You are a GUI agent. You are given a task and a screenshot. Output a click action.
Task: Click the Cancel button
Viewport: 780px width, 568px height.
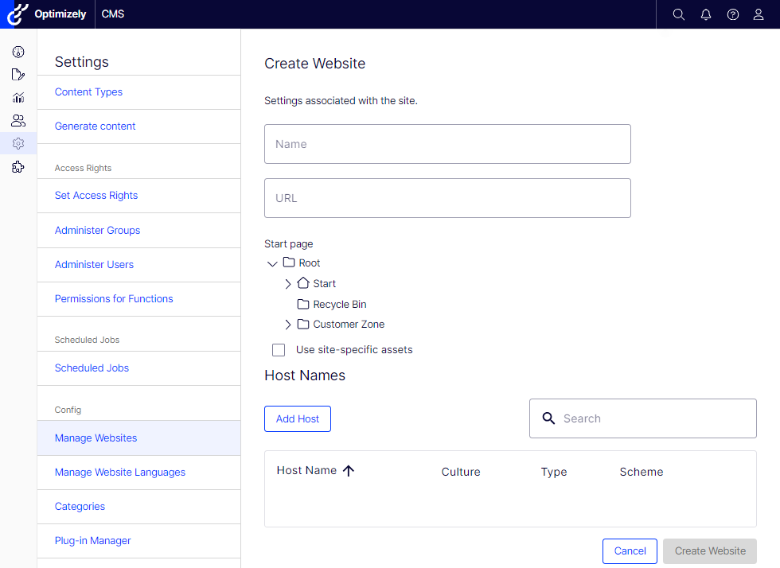[x=630, y=551]
